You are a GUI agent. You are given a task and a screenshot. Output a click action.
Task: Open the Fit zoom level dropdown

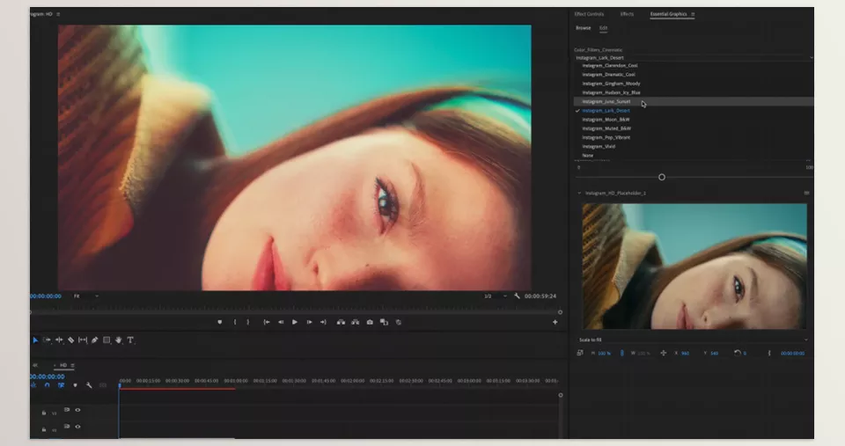click(85, 296)
